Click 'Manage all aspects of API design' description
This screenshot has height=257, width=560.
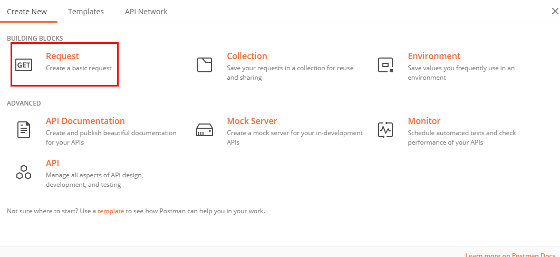(x=94, y=180)
